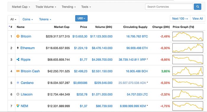
Task: Click the Ripple logo icon
Action: (18, 60)
